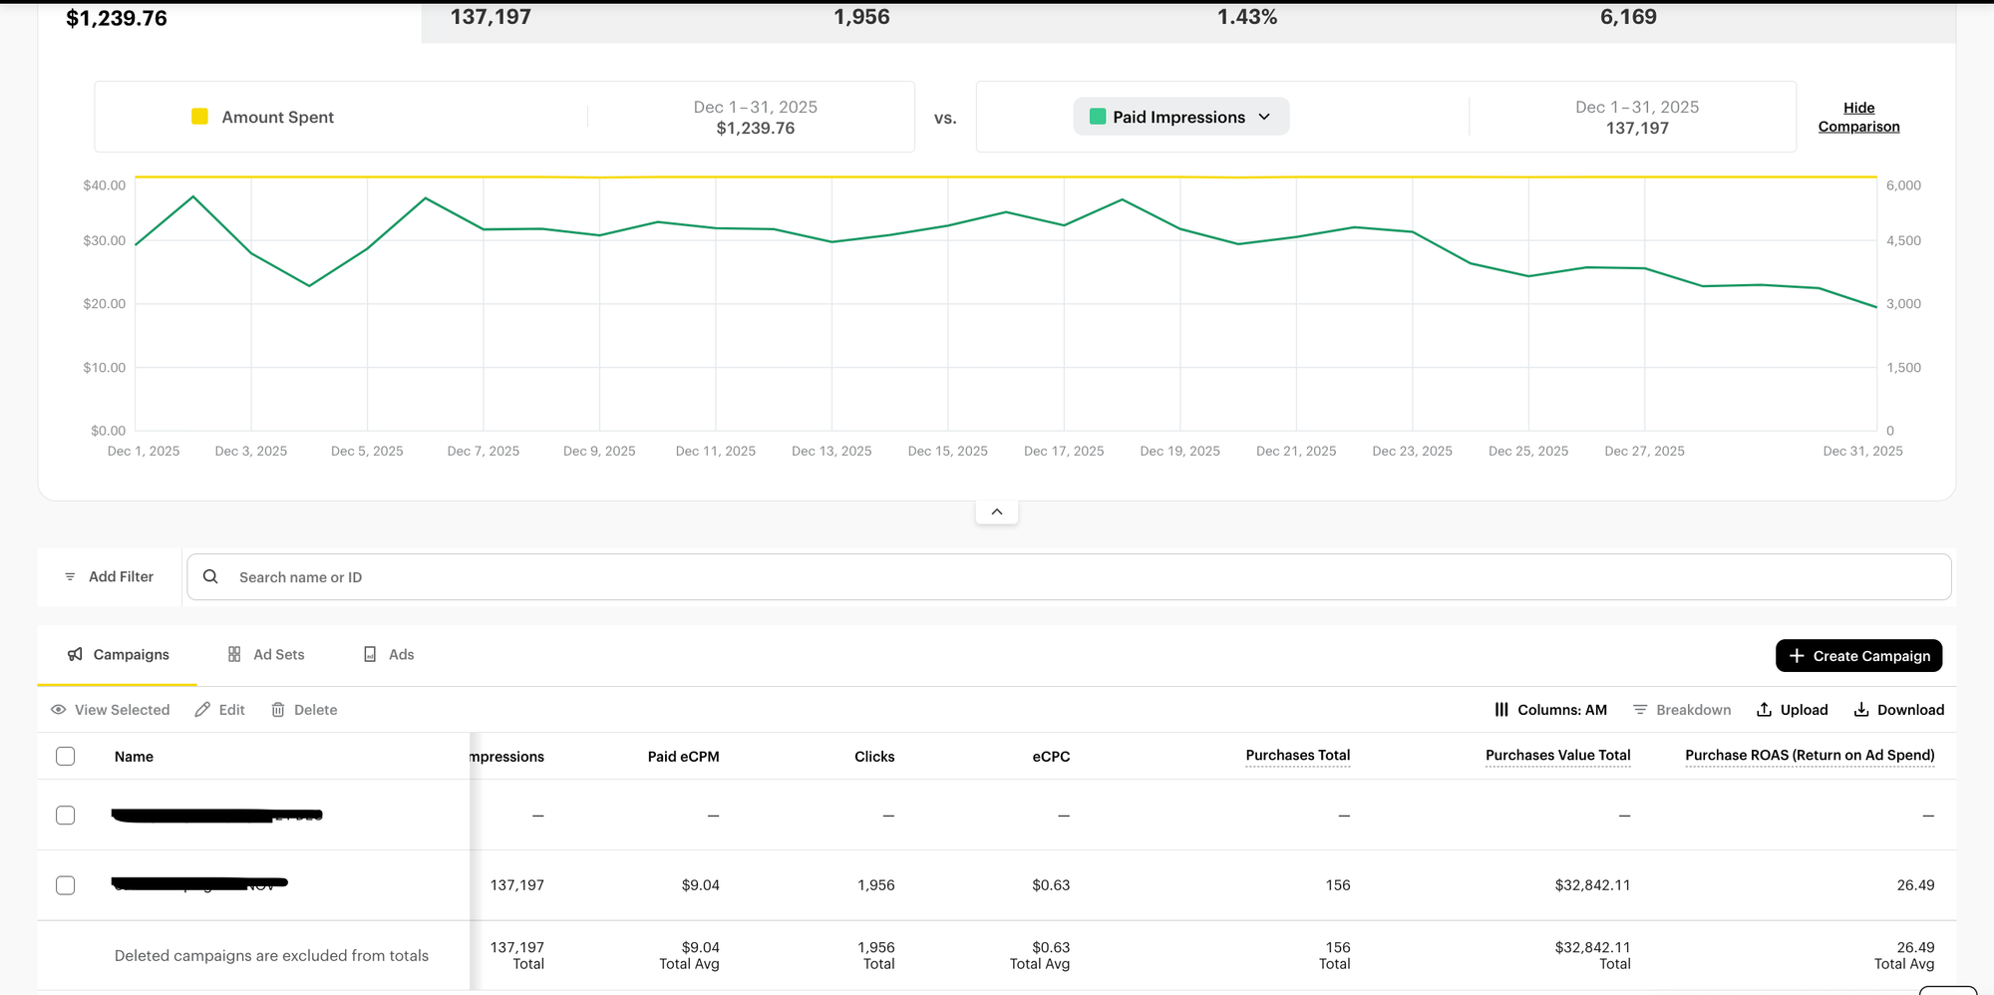This screenshot has height=995, width=1994.
Task: Switch to the Ad Sets tab
Action: 266,655
